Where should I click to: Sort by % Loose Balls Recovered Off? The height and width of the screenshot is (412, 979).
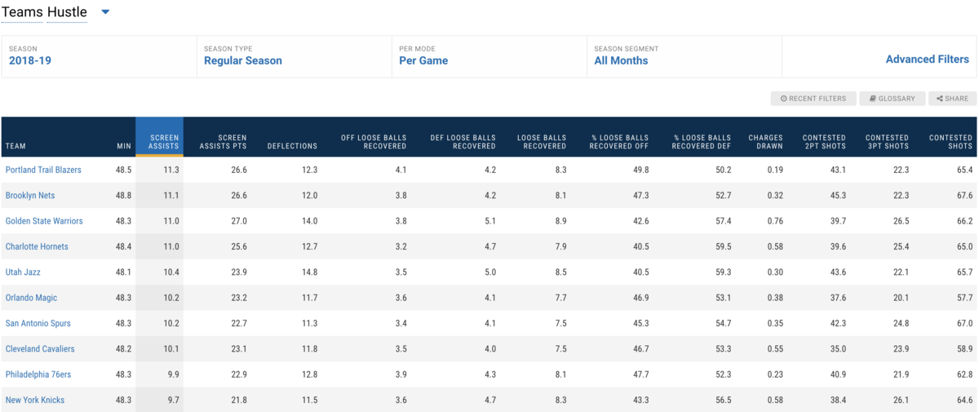620,142
